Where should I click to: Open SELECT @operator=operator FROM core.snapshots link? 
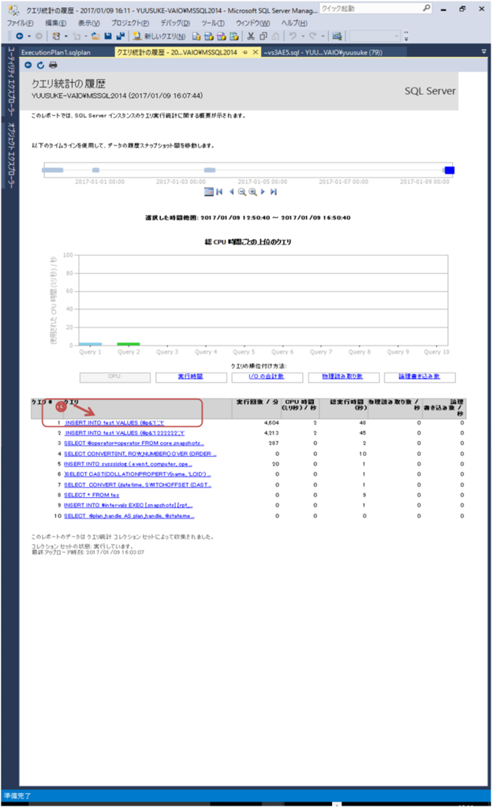pos(134,443)
